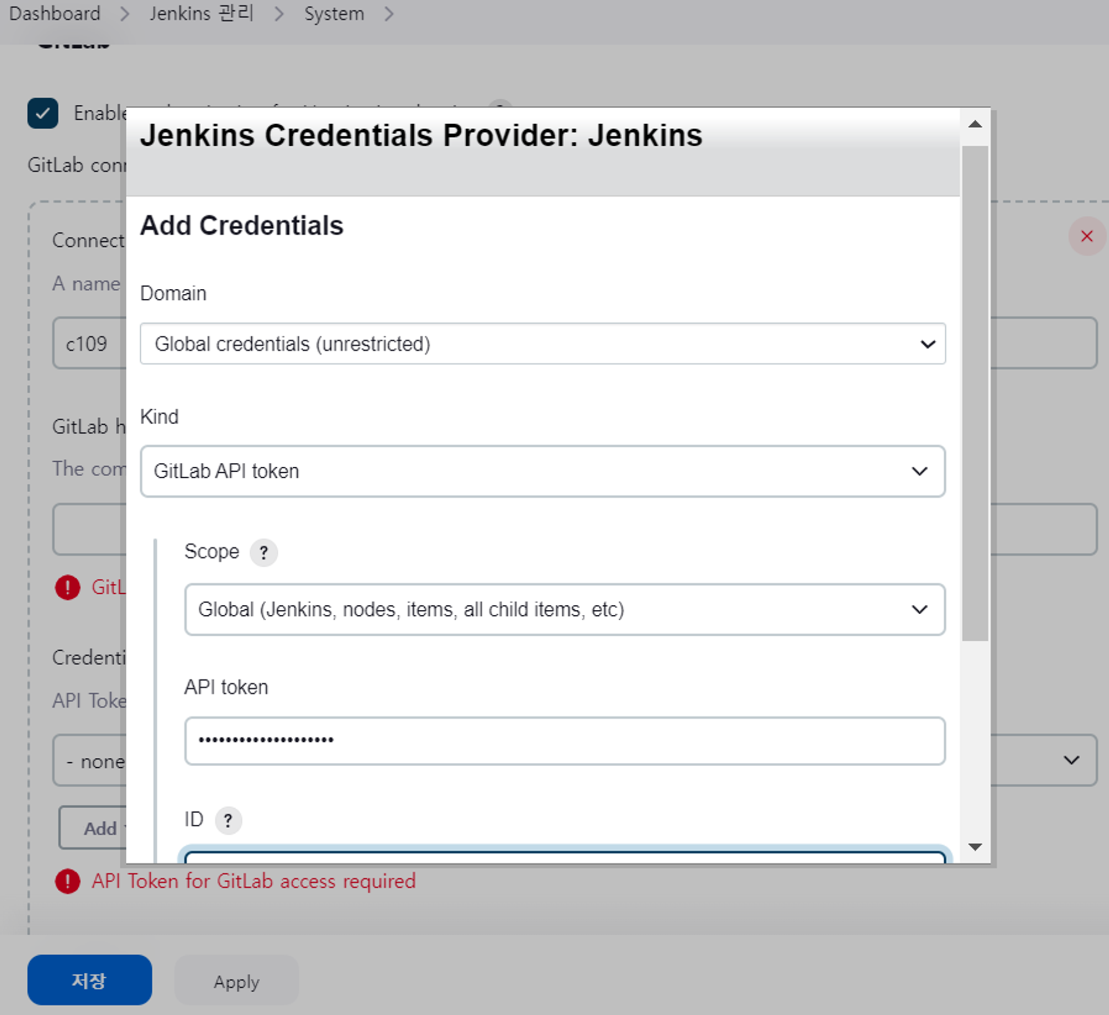Open Jenkins 관리 from the breadcrumb
The image size is (1109, 1015).
[201, 13]
